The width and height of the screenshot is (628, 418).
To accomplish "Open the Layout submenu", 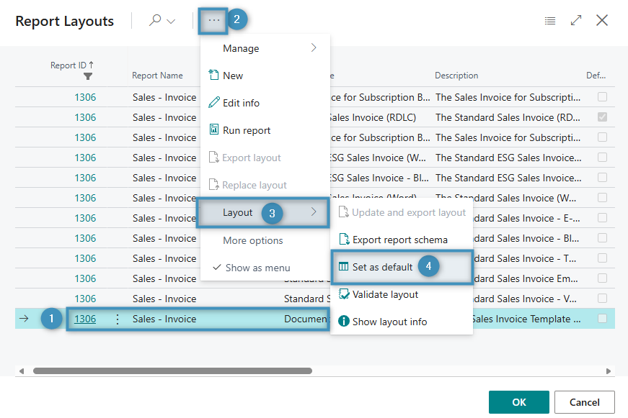I will coord(262,212).
